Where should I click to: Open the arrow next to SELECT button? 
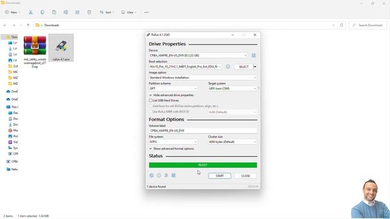(255, 66)
